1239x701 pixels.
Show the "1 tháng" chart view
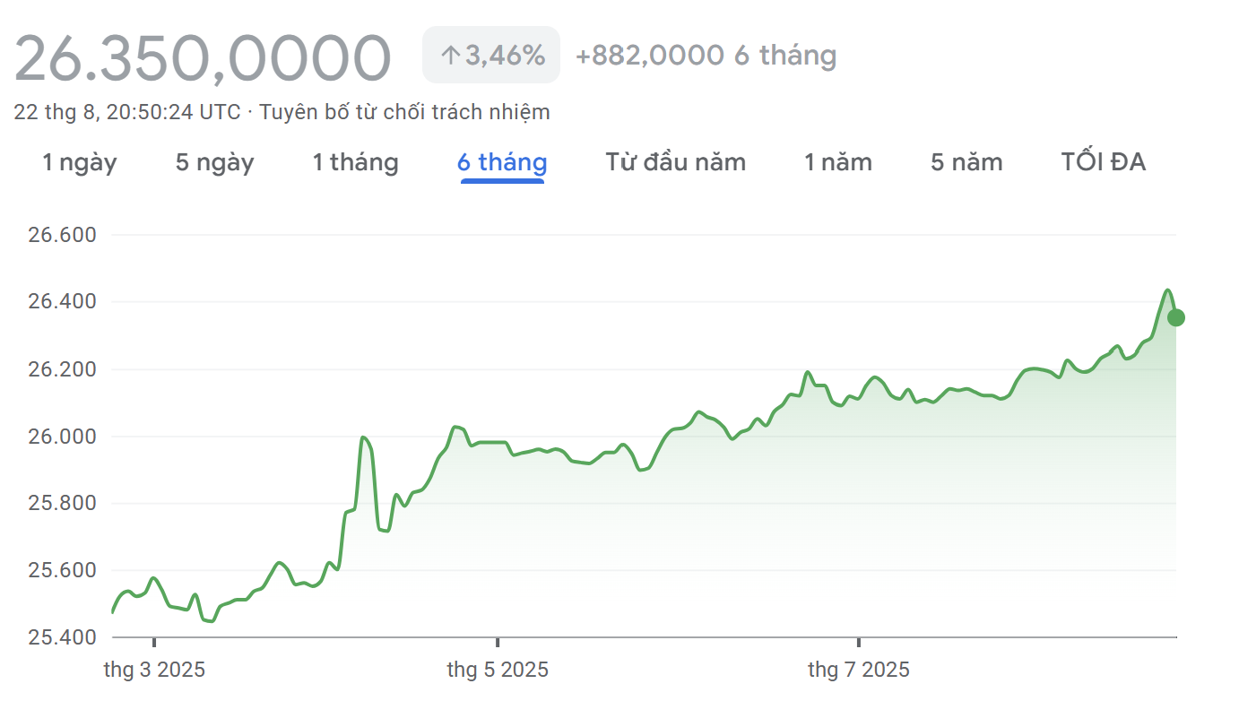pyautogui.click(x=355, y=162)
